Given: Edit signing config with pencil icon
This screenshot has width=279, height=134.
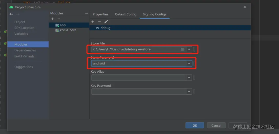Looking at the screenshot, I should point(106,22).
